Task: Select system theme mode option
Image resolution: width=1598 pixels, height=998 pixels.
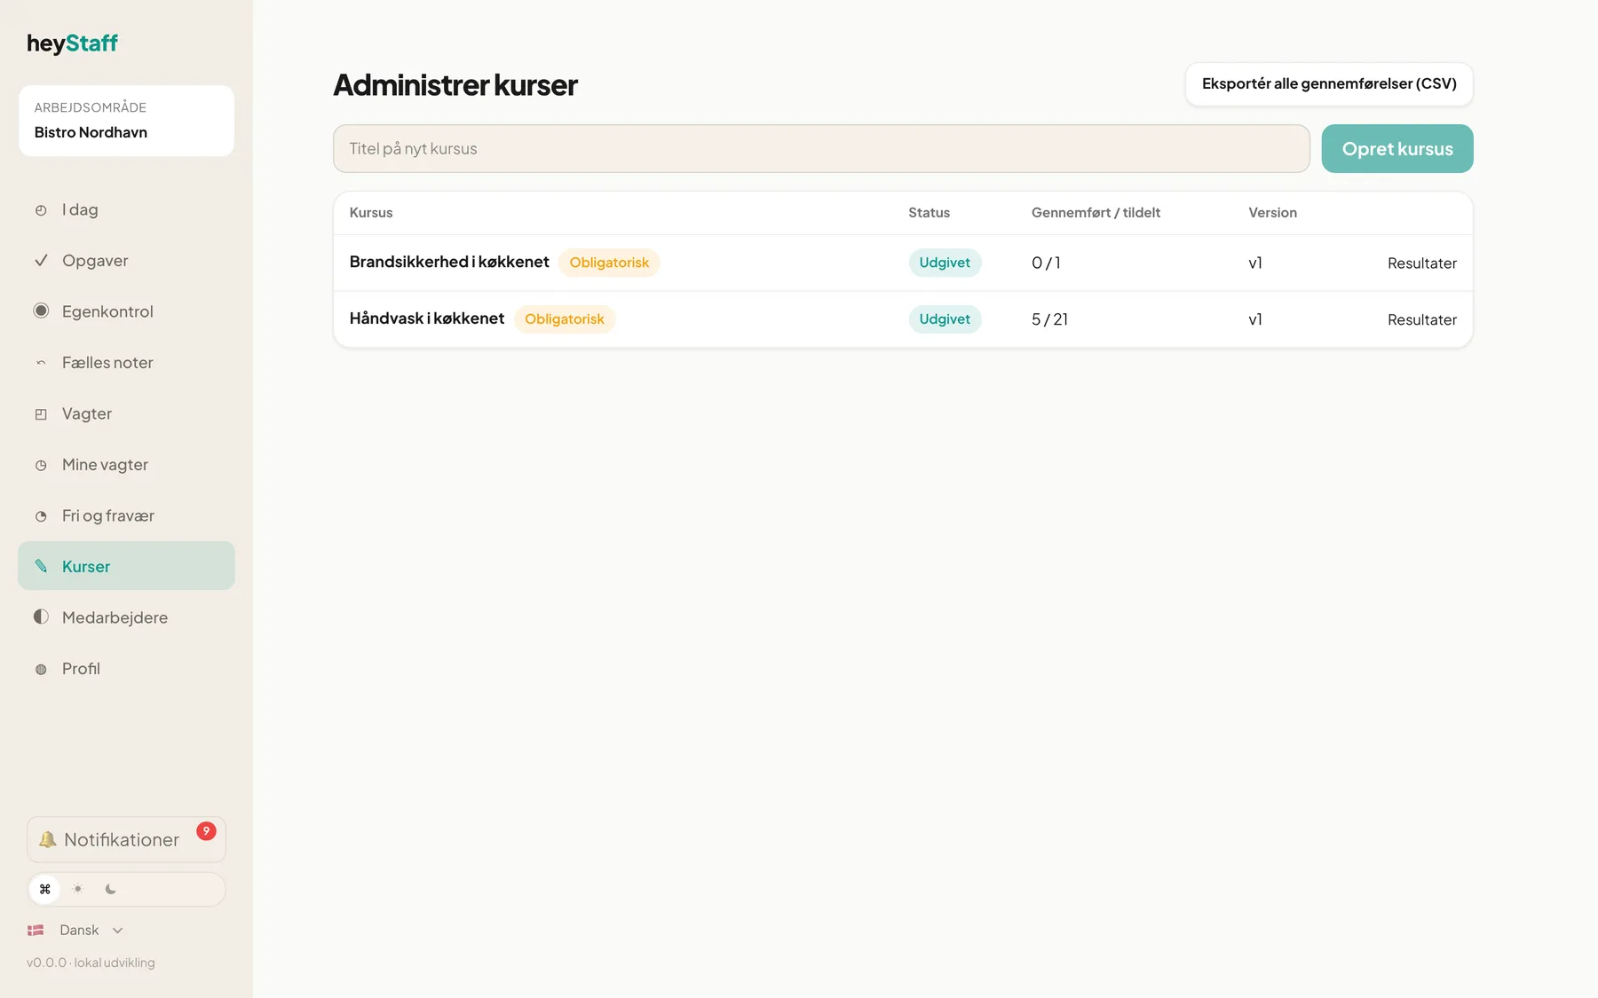Action: tap(44, 889)
